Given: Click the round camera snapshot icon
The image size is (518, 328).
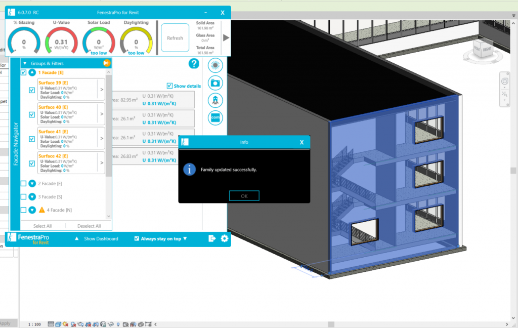Looking at the screenshot, I should pos(215,83).
